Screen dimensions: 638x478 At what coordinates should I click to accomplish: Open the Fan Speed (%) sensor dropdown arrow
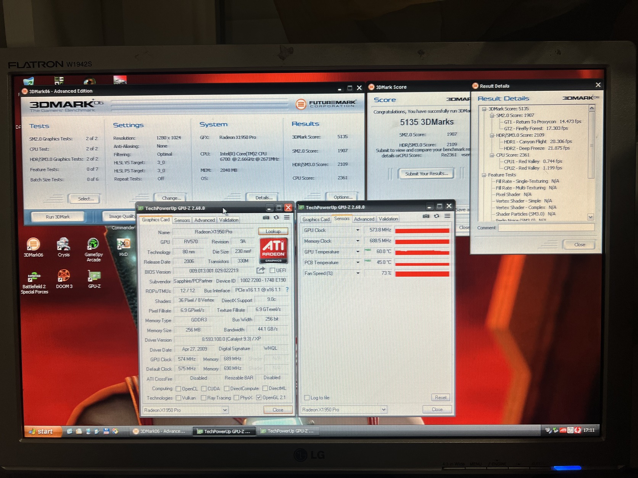pos(358,273)
